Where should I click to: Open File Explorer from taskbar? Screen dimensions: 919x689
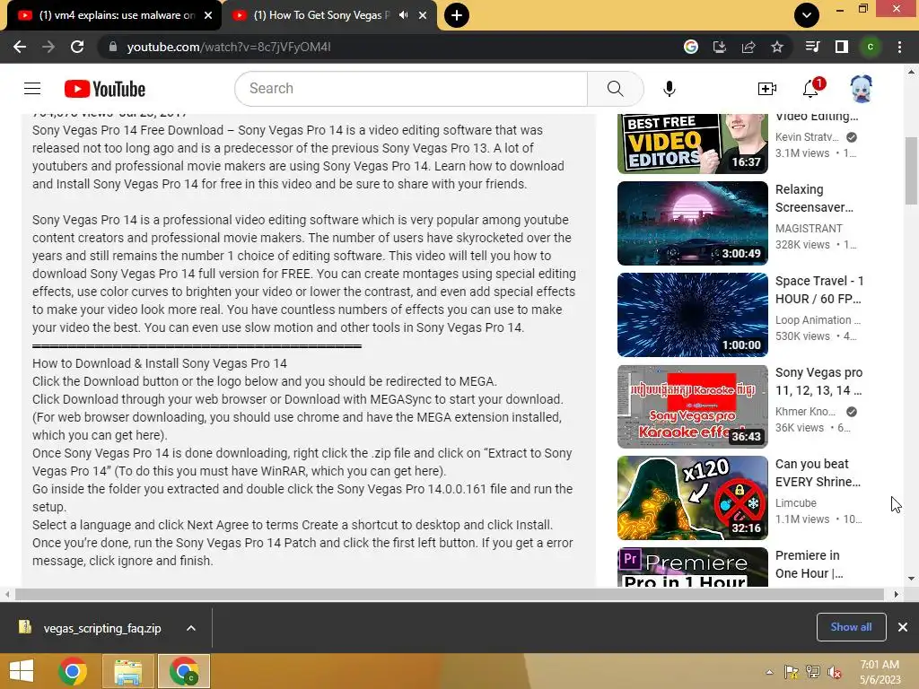tap(127, 671)
